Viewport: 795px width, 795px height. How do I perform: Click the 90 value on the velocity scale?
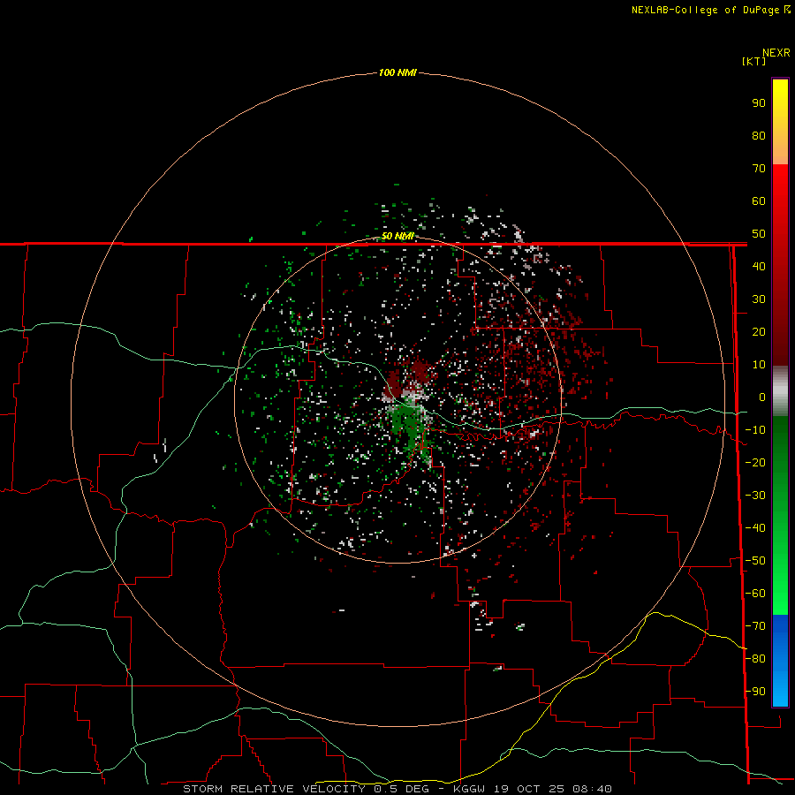coord(759,103)
